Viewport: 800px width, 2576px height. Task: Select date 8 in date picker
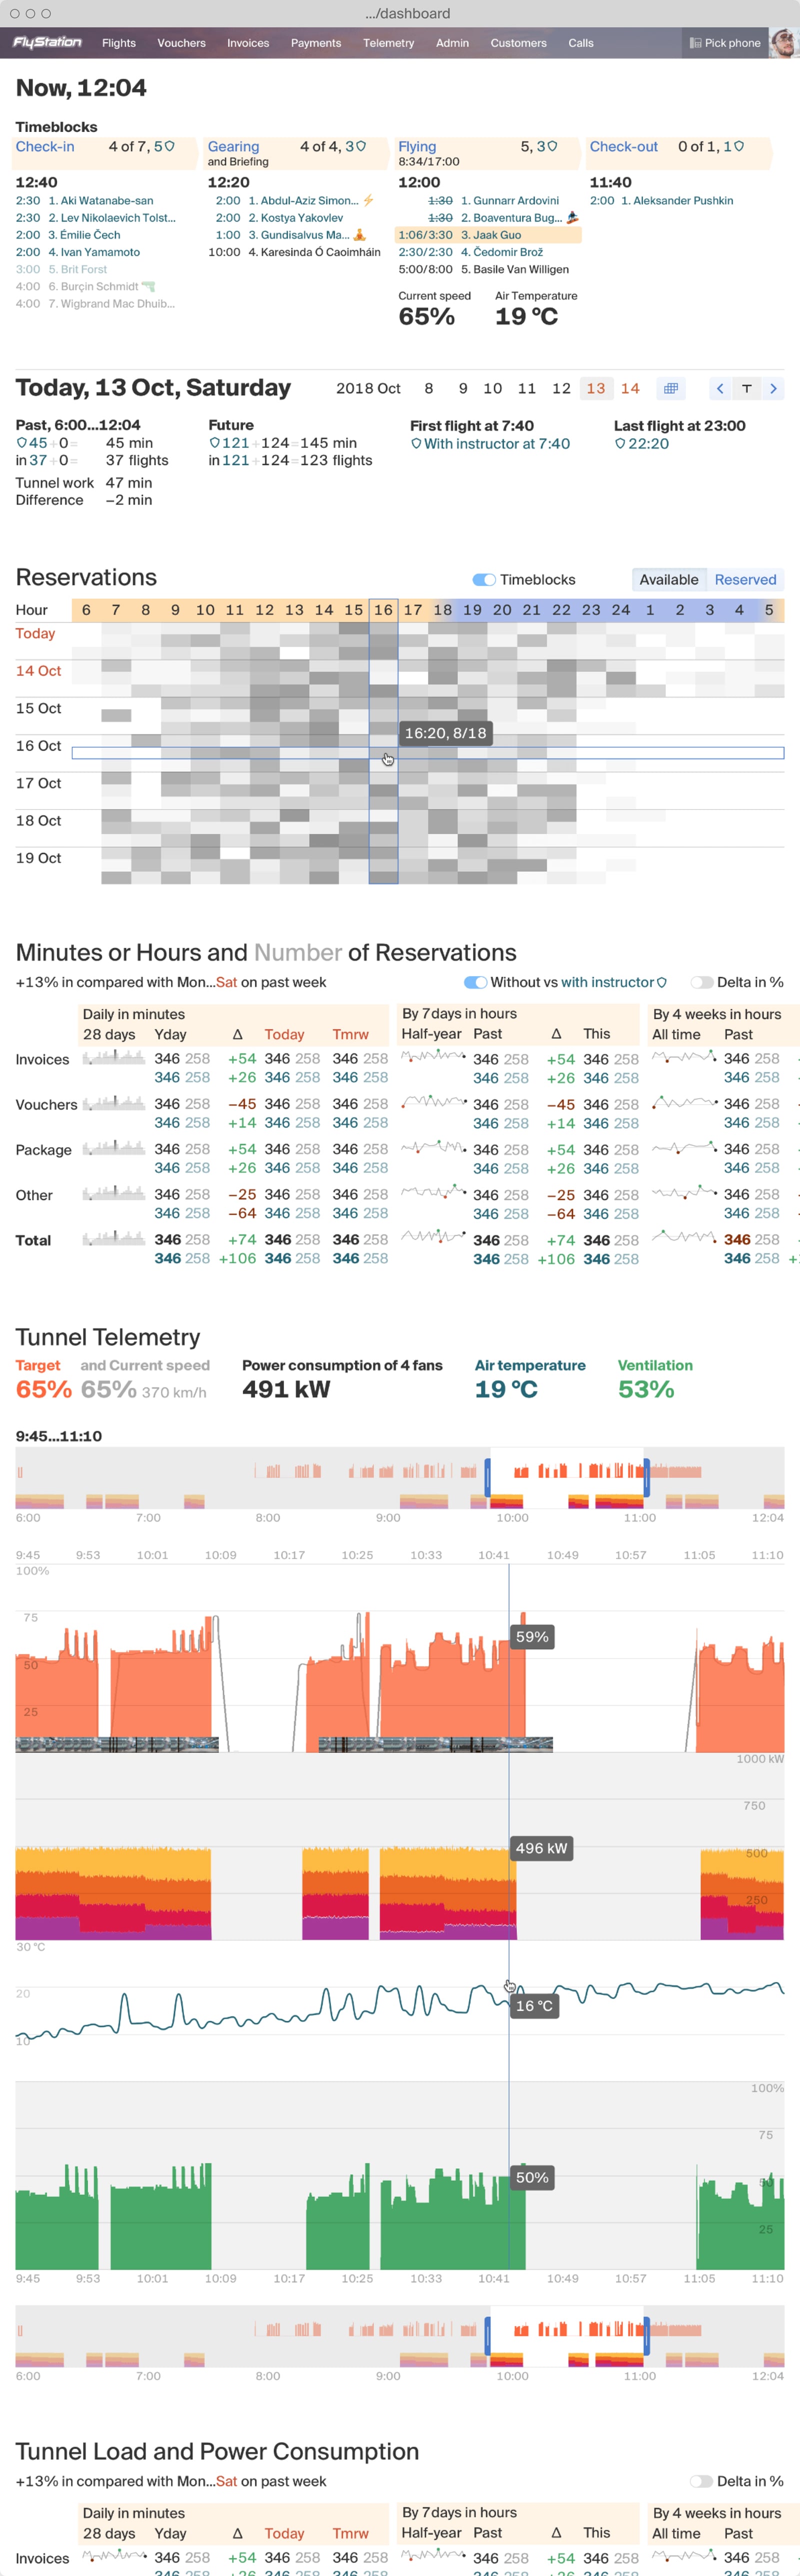(428, 388)
